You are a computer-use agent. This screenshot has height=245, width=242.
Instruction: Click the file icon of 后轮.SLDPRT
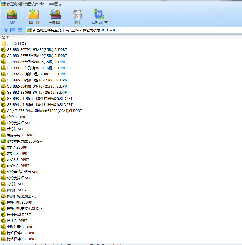[x=3, y=117]
